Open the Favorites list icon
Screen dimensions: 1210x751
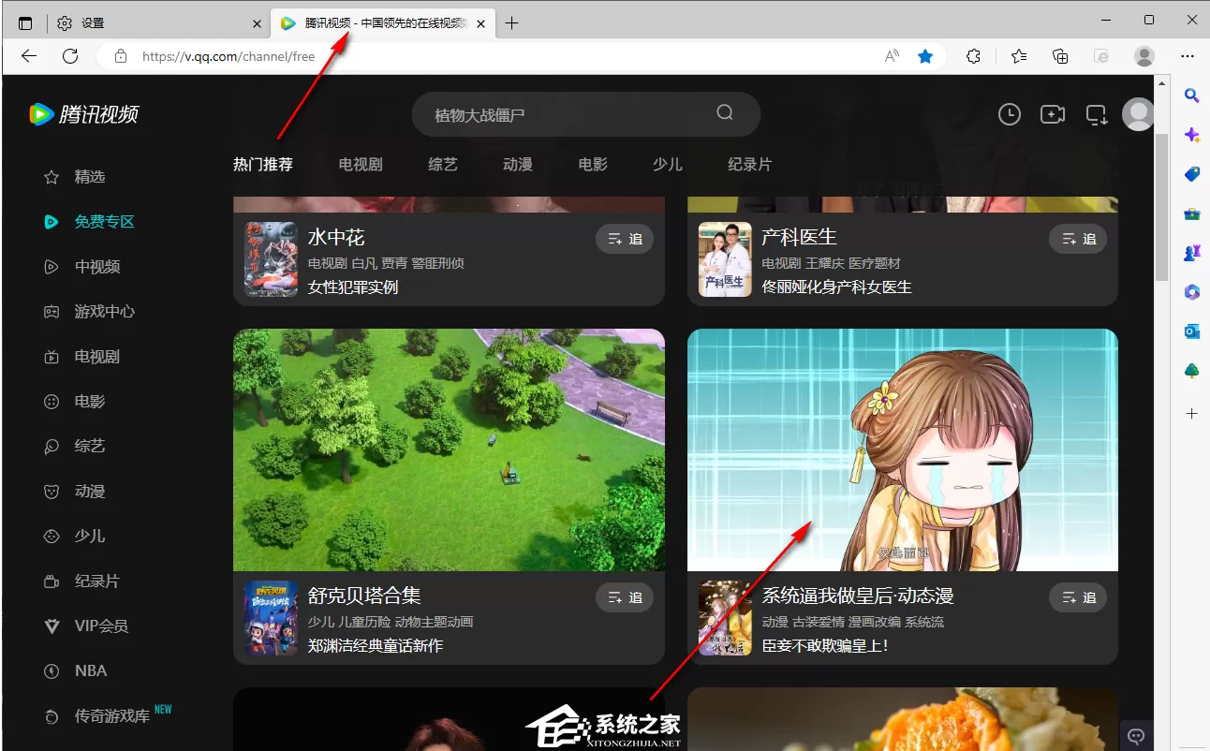tap(1019, 56)
